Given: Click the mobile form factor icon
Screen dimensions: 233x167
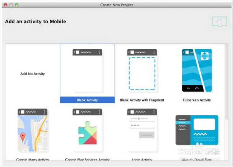Looking at the screenshot, I should (219, 22).
